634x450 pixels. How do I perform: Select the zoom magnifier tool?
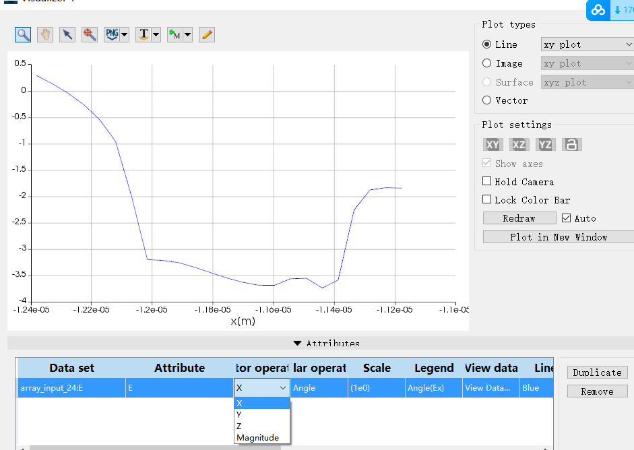[x=24, y=35]
